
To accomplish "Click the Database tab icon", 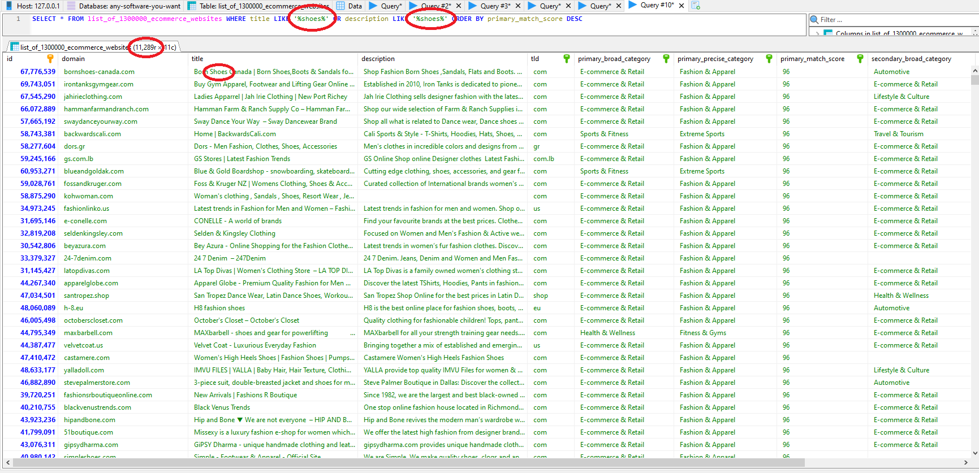I will [x=71, y=6].
